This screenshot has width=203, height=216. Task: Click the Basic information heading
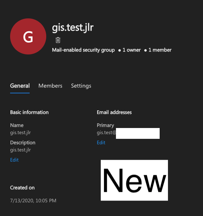[29, 112]
